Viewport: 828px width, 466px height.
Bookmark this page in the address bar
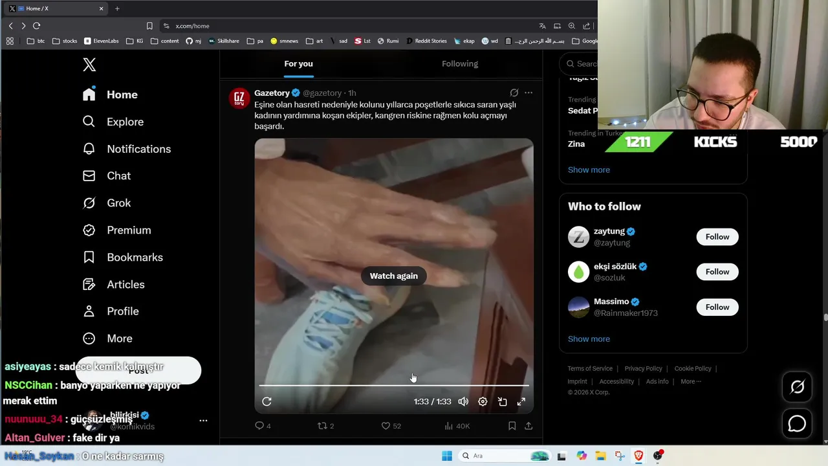coord(149,26)
